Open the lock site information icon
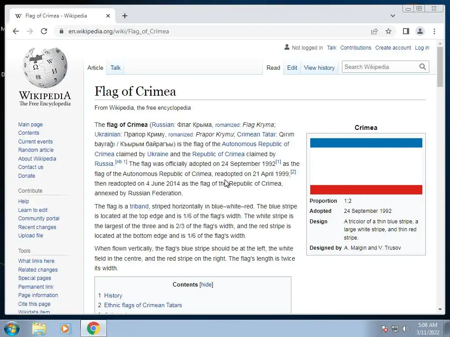Viewport: 450px width, 337px height. (x=61, y=31)
